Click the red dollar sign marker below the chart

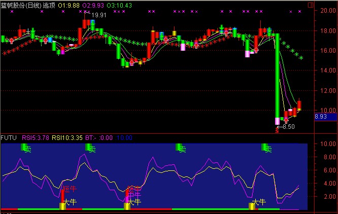[x=277, y=130]
